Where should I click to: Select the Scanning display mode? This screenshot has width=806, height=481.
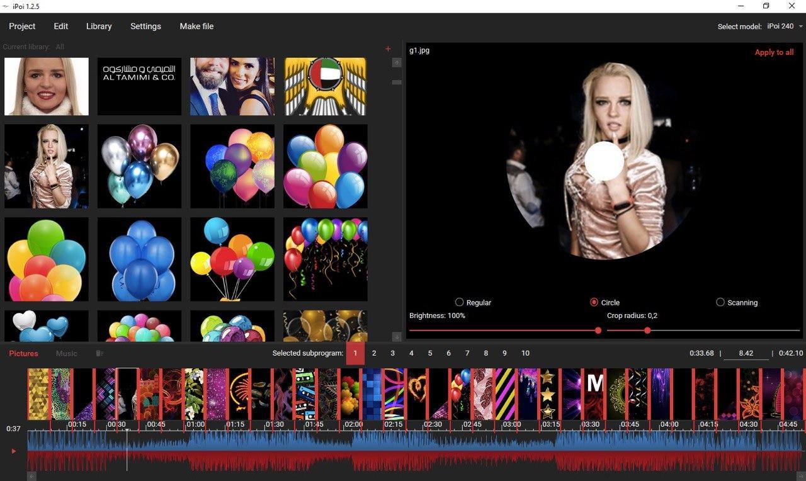pyautogui.click(x=737, y=302)
